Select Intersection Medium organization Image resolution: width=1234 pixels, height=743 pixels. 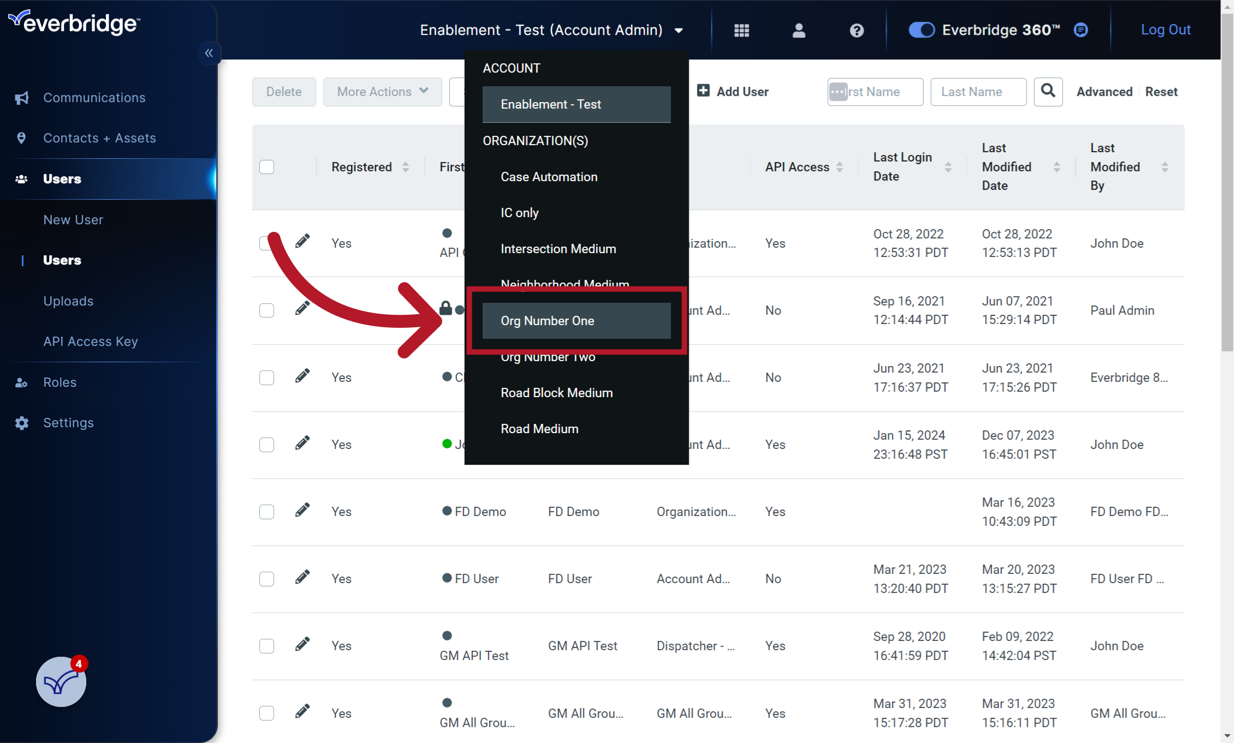pos(577,249)
